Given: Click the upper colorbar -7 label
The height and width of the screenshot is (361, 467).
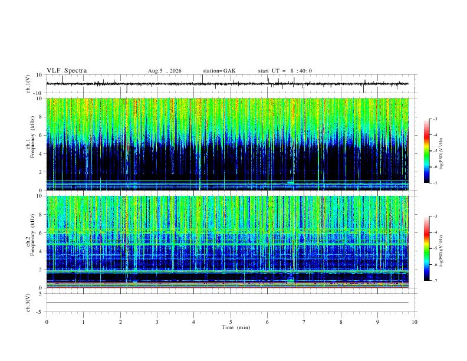Looking at the screenshot, I should coord(435,183).
